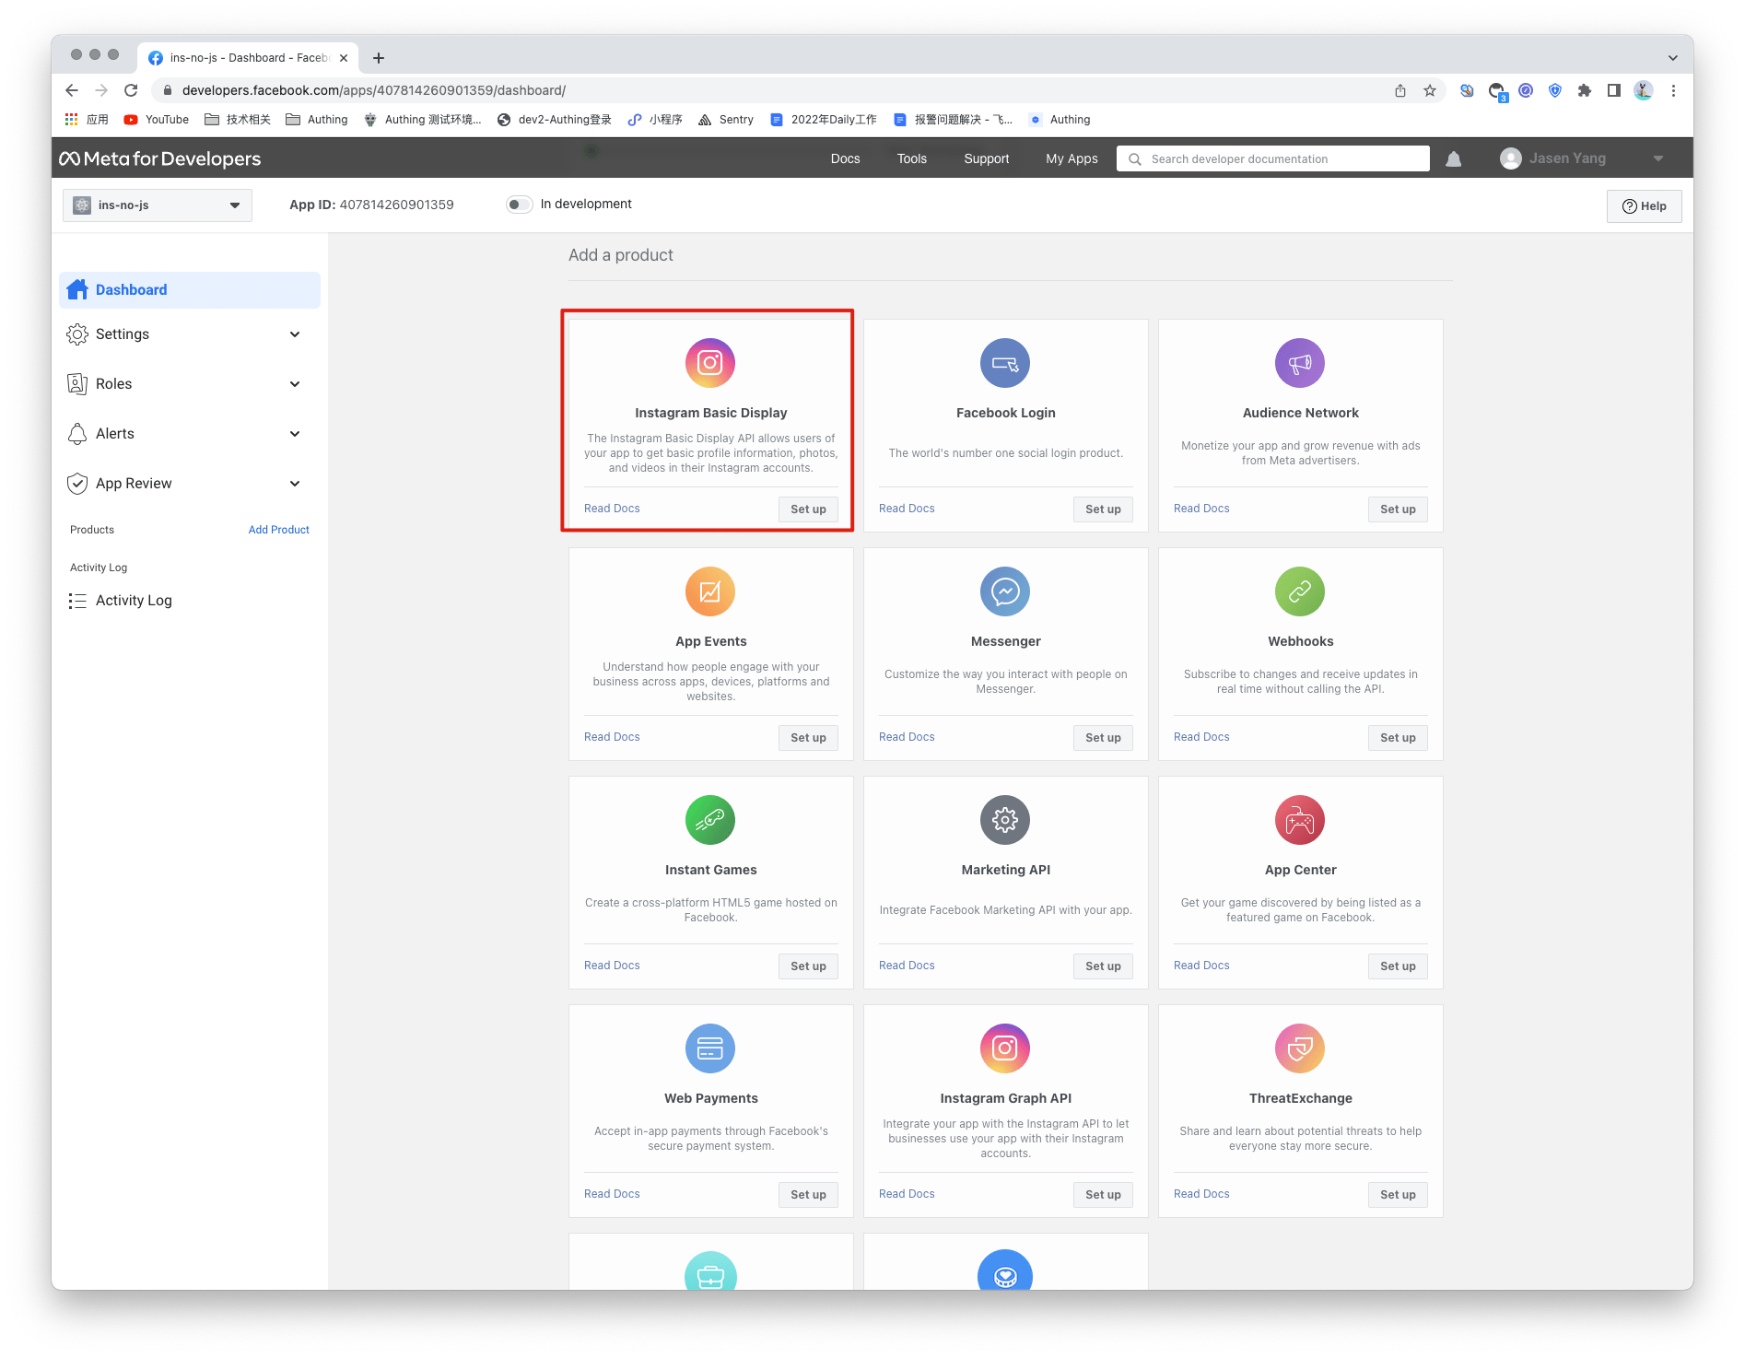This screenshot has width=1745, height=1358.
Task: Click Add Product next to Products
Action: click(x=278, y=530)
